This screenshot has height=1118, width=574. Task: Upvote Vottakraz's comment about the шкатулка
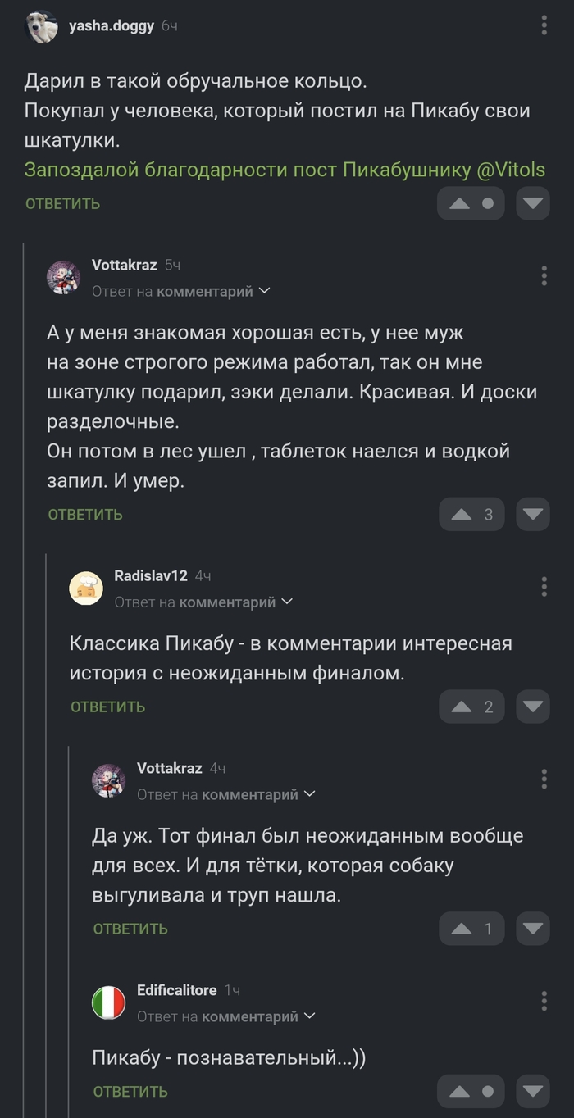(462, 514)
